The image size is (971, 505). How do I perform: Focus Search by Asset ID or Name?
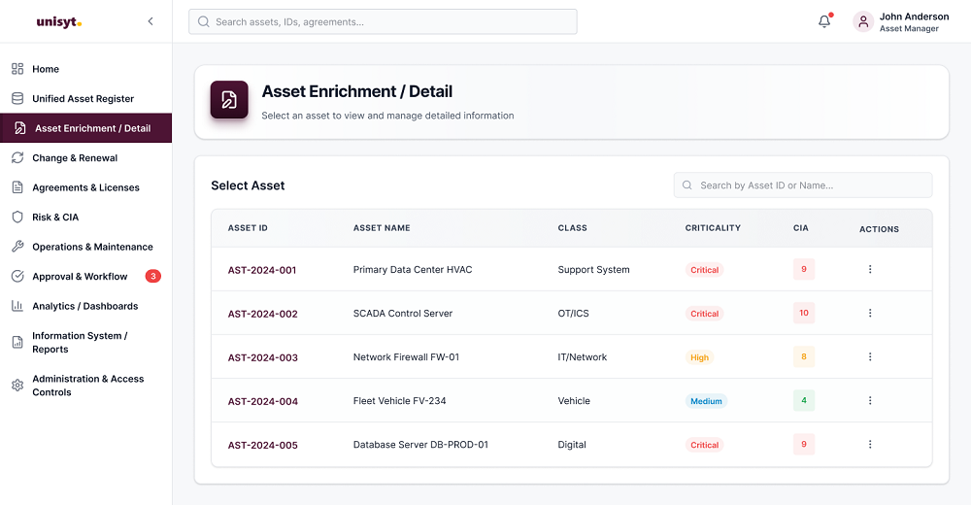(803, 185)
